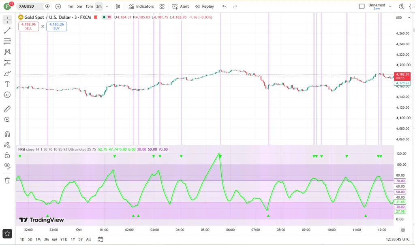Open the time axis settings gear icon
Viewport: 415px width, 245px height.
click(x=403, y=230)
